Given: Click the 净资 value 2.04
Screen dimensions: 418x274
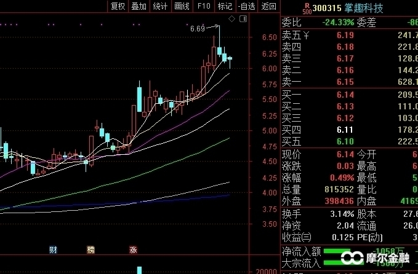Looking at the screenshot, I should pos(345,225).
